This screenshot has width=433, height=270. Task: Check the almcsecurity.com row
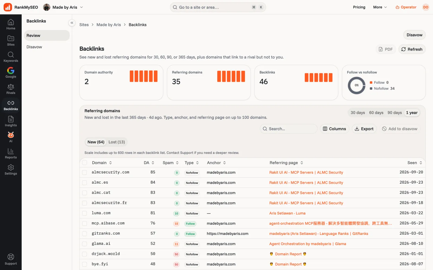click(85, 172)
